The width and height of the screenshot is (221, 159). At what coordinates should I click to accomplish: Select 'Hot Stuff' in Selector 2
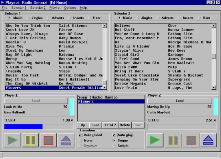tap(163, 30)
